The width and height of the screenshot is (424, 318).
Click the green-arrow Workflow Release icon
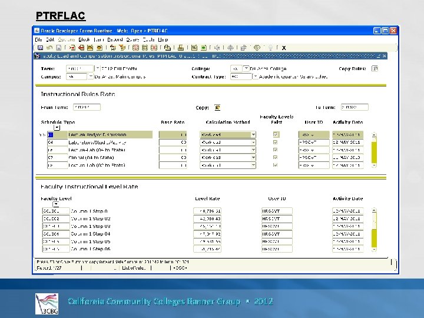tap(203, 48)
